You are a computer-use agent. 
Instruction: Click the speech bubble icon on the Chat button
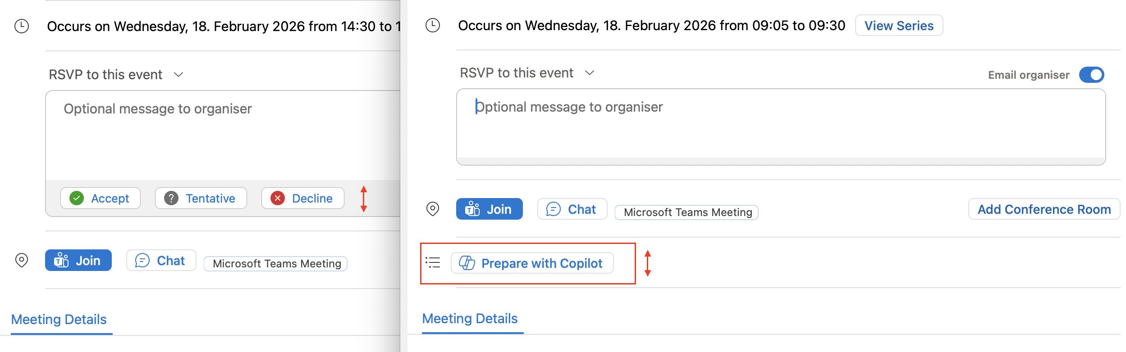point(142,260)
